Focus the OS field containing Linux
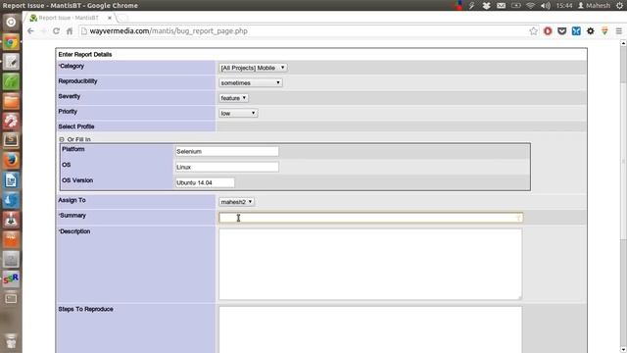 click(x=226, y=167)
